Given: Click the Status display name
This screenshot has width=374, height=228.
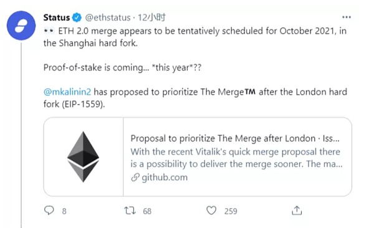Looking at the screenshot, I should coord(57,17).
